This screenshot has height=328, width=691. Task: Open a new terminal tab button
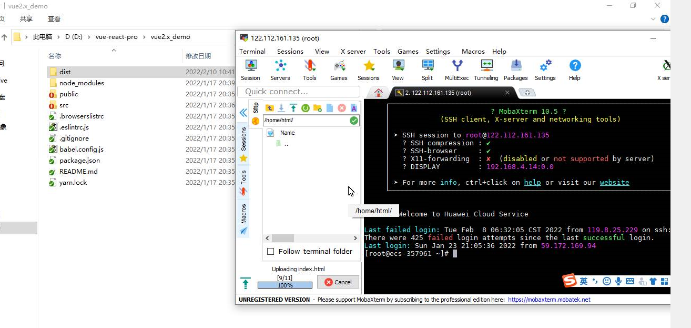point(527,93)
